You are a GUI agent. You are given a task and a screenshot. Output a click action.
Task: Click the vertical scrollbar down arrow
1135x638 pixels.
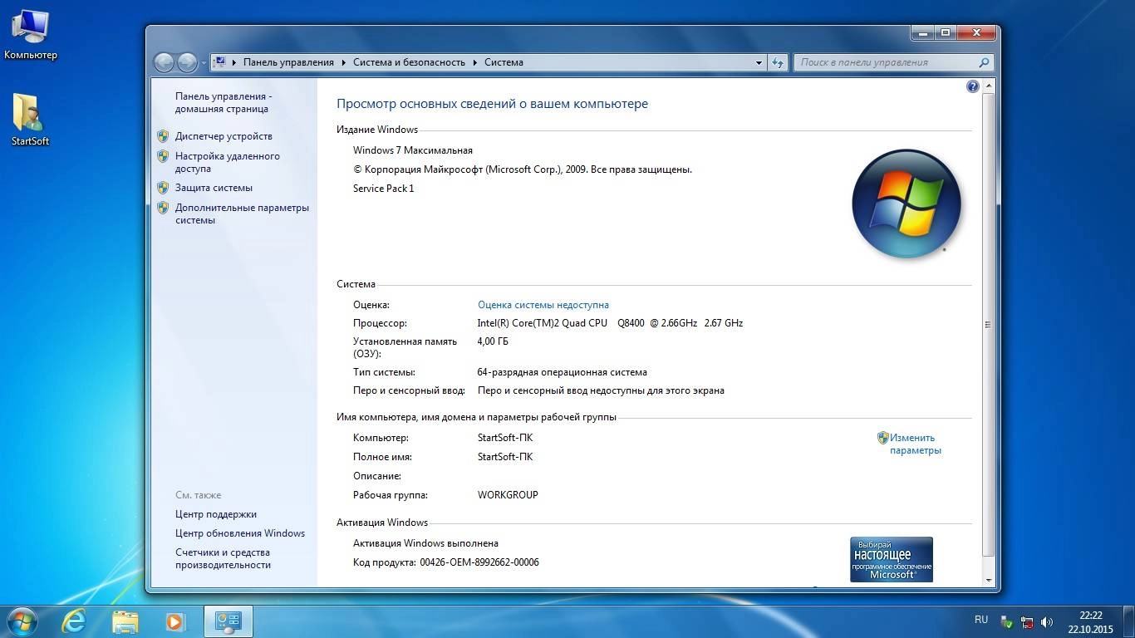tap(989, 580)
